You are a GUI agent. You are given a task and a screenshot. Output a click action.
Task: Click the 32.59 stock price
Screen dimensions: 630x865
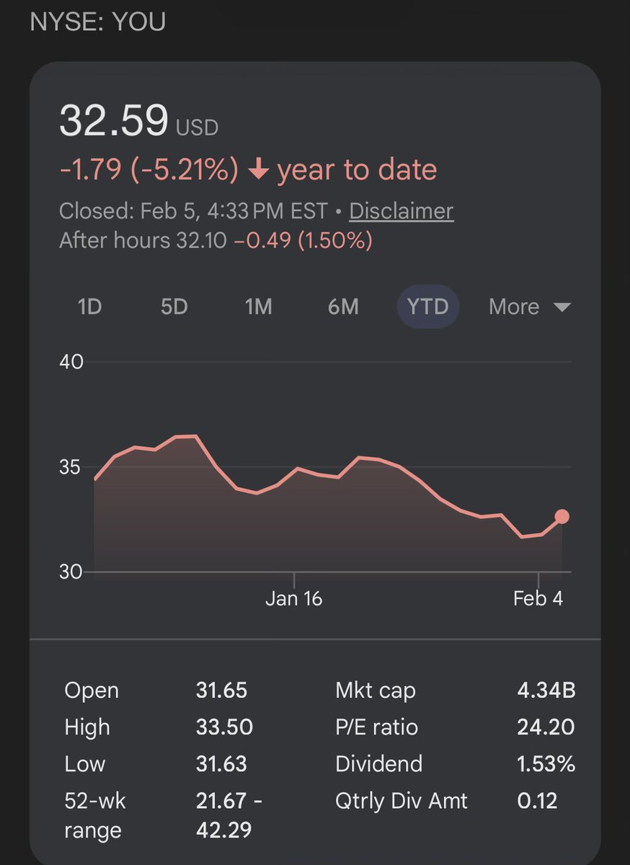point(114,120)
